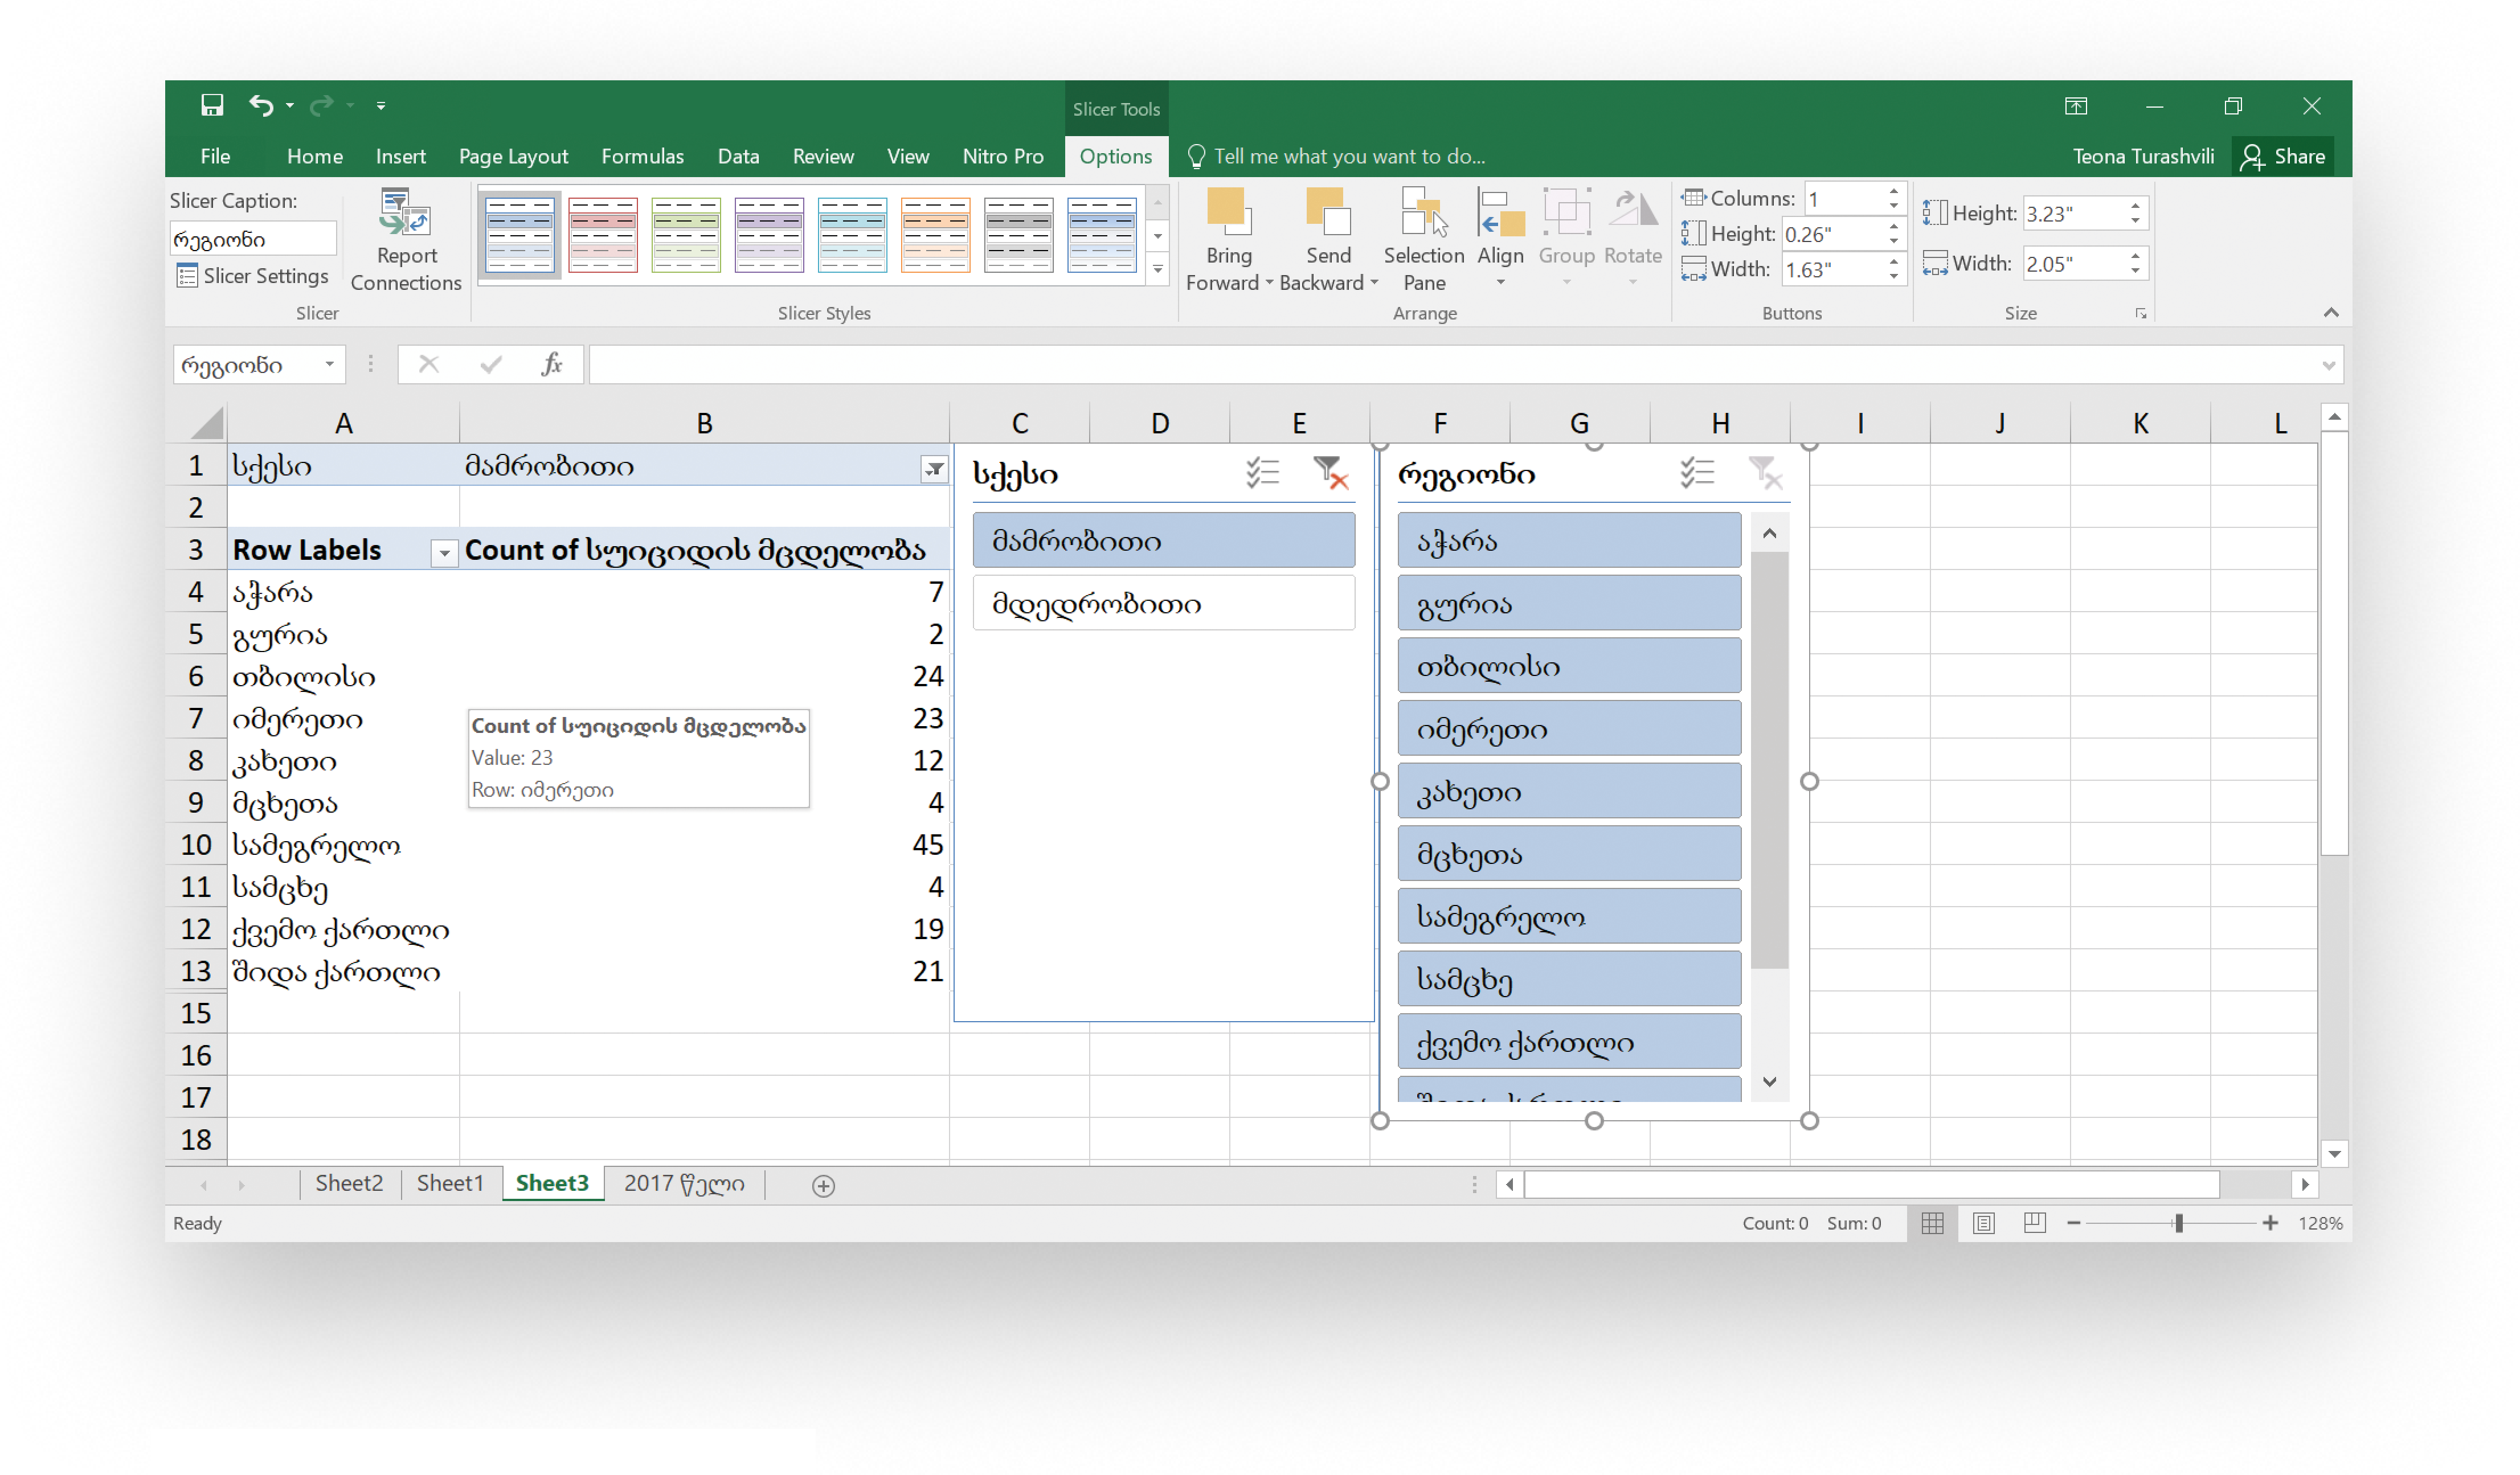2520x1475 pixels.
Task: Click Select All corner triangle
Action: 207,423
